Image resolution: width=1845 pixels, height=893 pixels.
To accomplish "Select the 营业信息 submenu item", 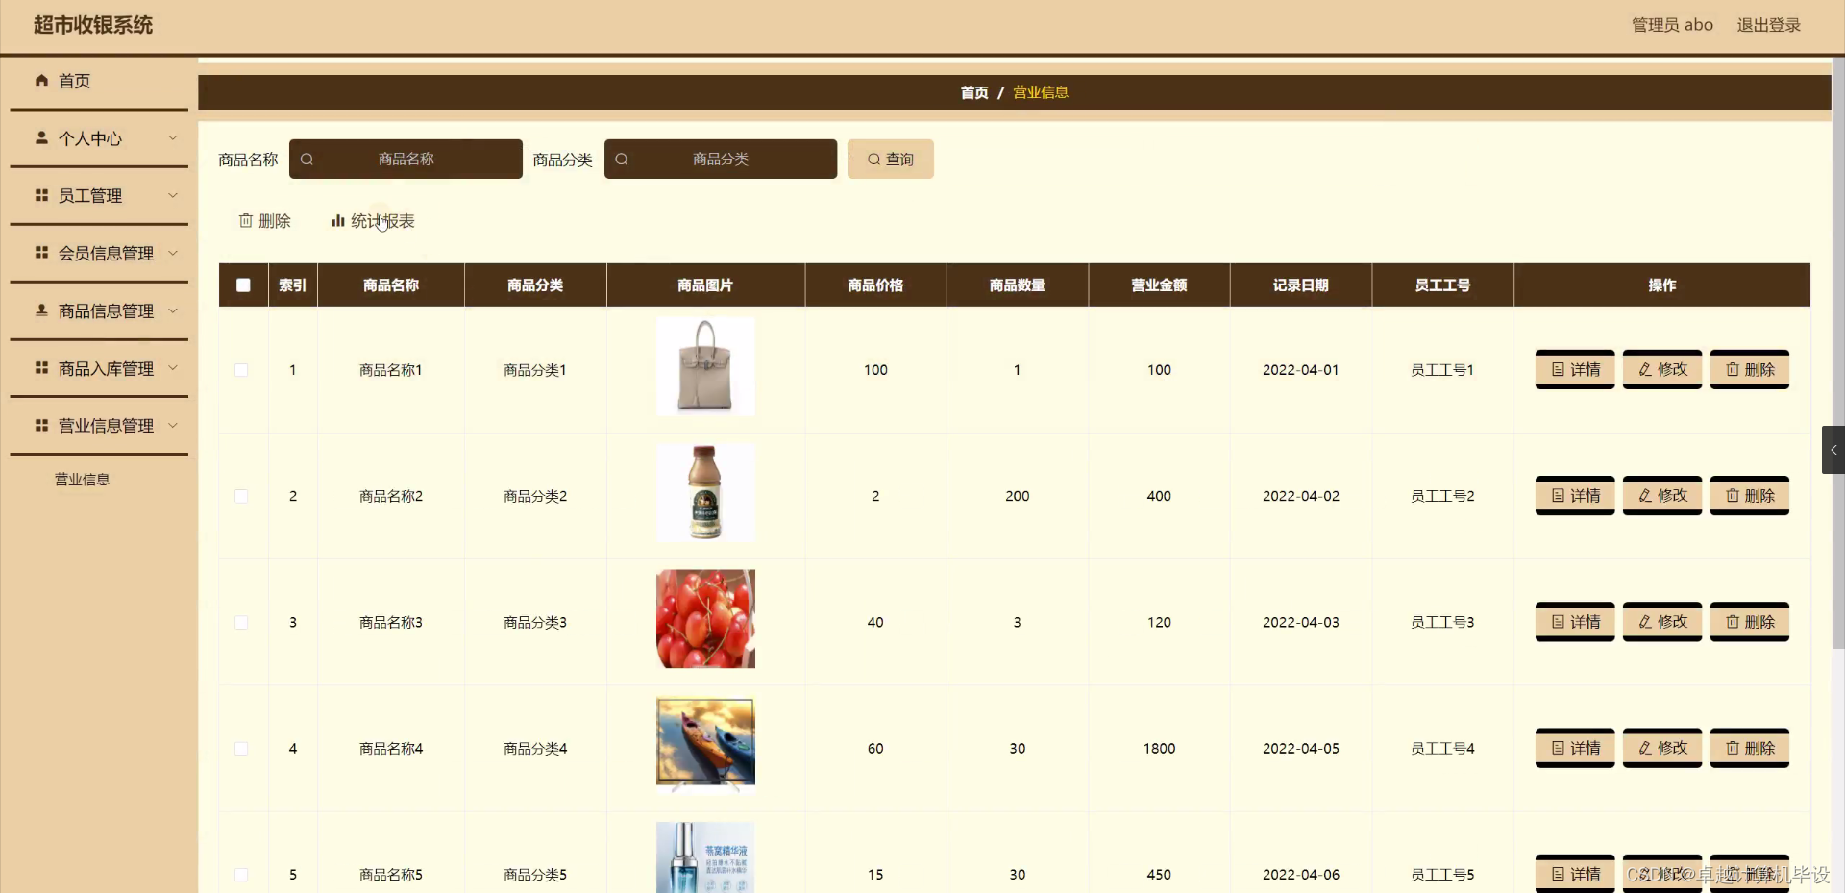I will [82, 480].
